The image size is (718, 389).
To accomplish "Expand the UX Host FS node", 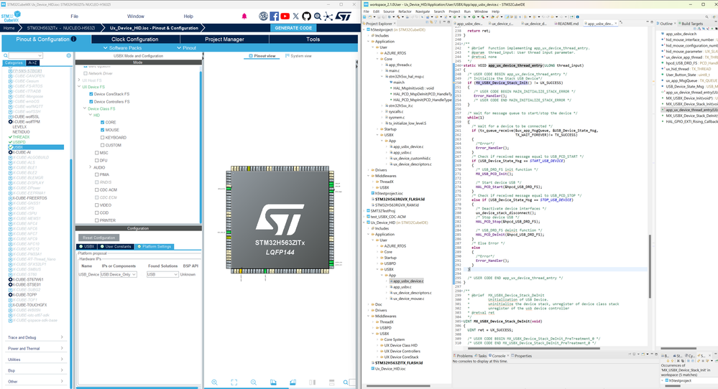I will point(79,80).
